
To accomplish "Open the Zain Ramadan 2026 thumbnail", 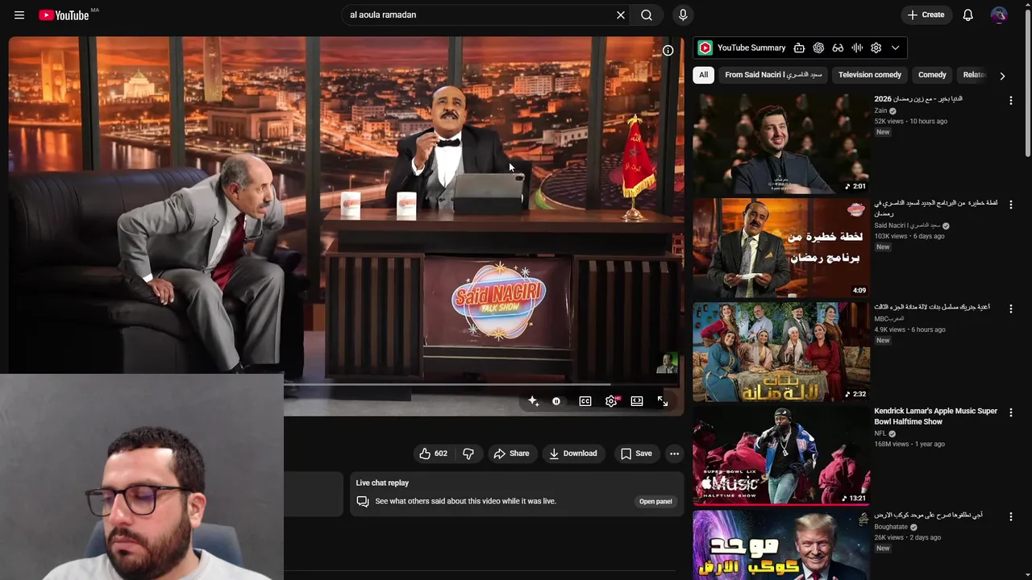I will tap(781, 143).
